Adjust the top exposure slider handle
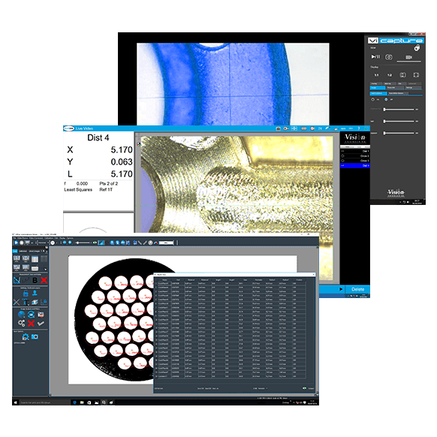 point(384,110)
